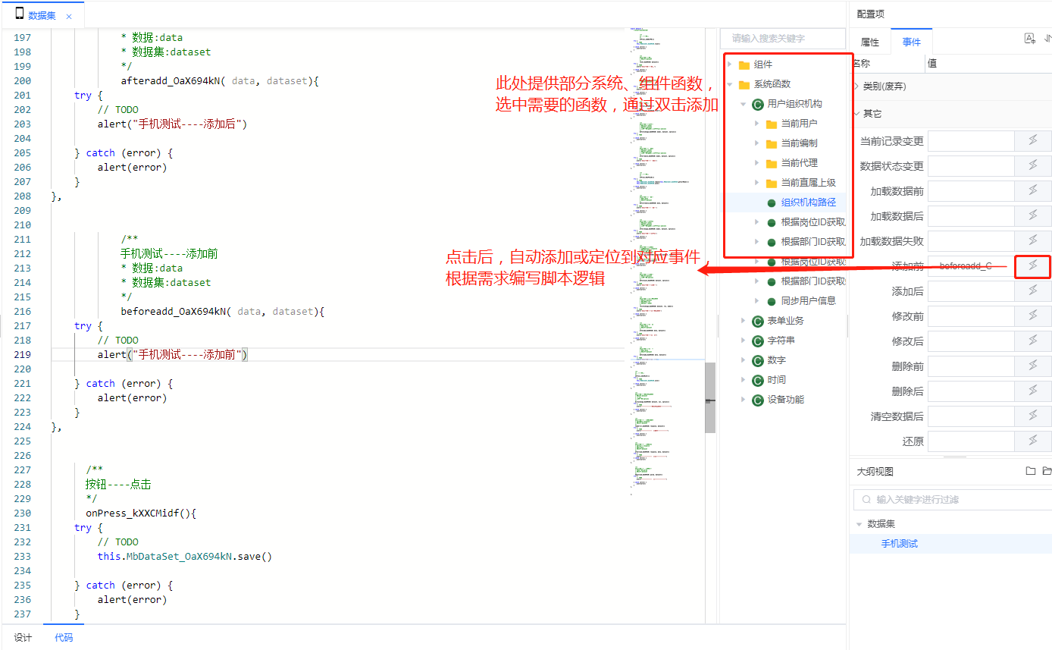The image size is (1052, 650).
Task: Click the text format icon in 配置项 header
Action: pyautogui.click(x=1029, y=39)
